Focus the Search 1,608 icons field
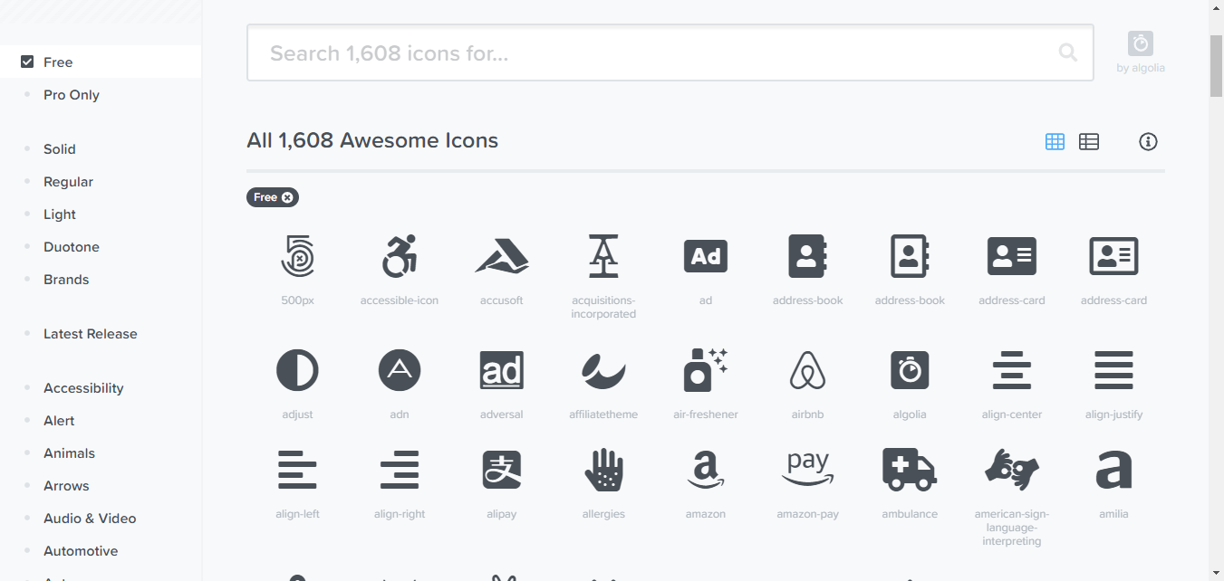 tap(670, 52)
